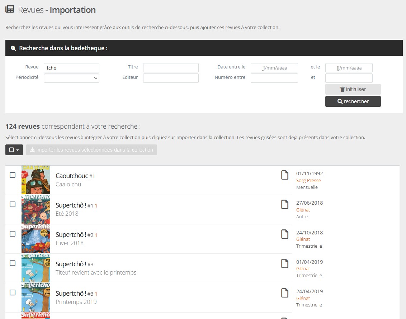Click the rechercher search button
Viewport: 406px width, 319px height.
pos(353,101)
